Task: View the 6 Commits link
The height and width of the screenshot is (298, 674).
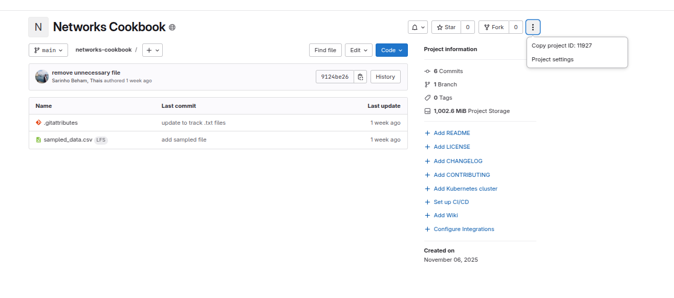Action: 444,71
